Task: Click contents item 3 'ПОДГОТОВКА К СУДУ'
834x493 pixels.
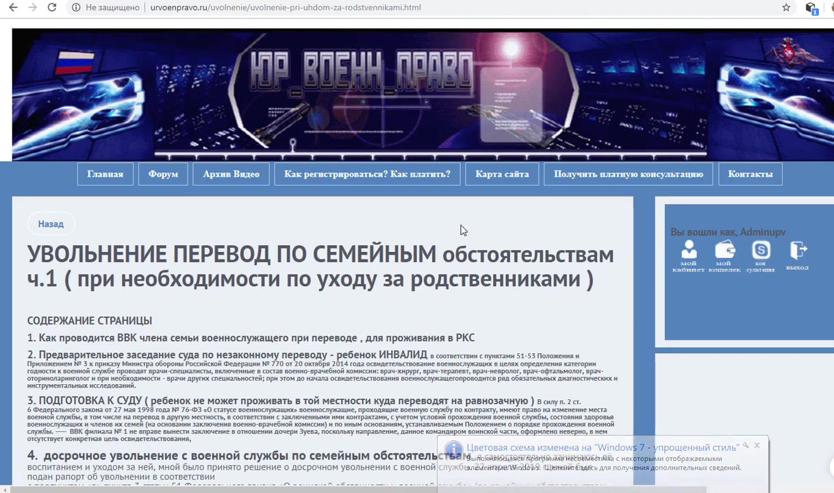Action: (280, 401)
